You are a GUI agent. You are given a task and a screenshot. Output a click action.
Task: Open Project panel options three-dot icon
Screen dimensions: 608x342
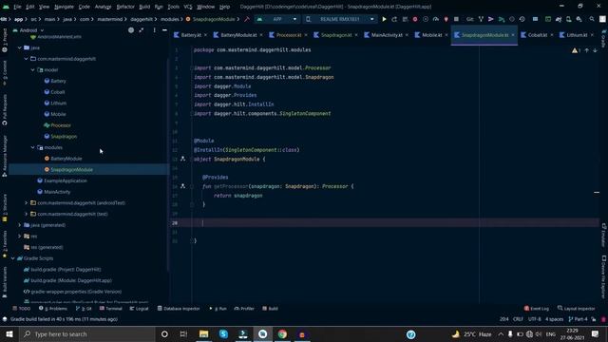[154, 29]
